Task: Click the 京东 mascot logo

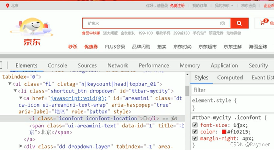Action: coord(32,32)
